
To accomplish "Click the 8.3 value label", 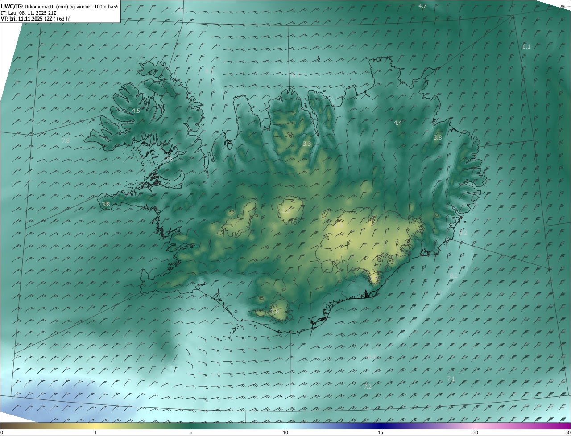I will coord(296,75).
